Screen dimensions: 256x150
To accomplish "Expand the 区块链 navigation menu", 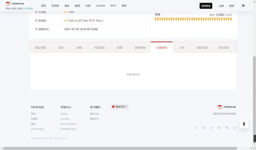I will (55, 6).
